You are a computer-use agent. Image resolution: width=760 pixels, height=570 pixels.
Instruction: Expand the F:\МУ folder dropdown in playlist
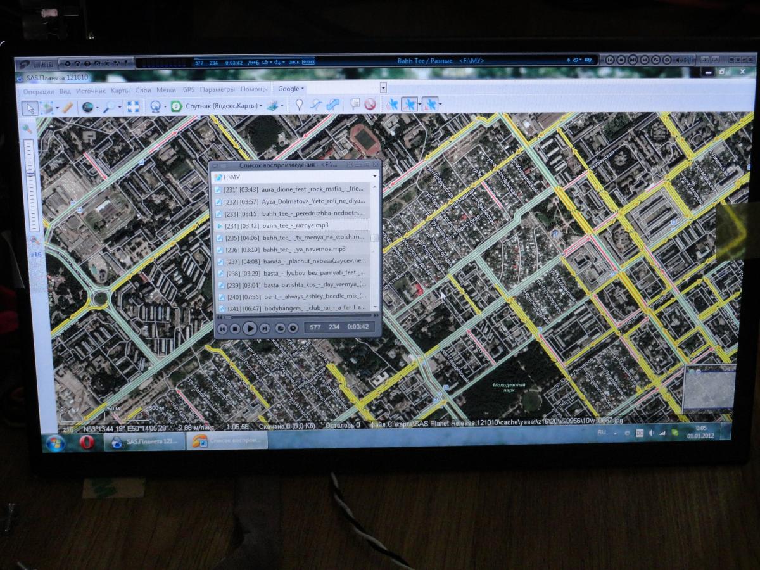tap(375, 177)
